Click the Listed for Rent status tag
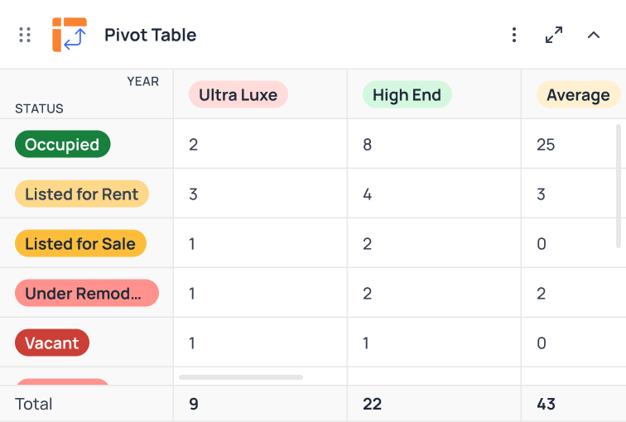 click(81, 194)
